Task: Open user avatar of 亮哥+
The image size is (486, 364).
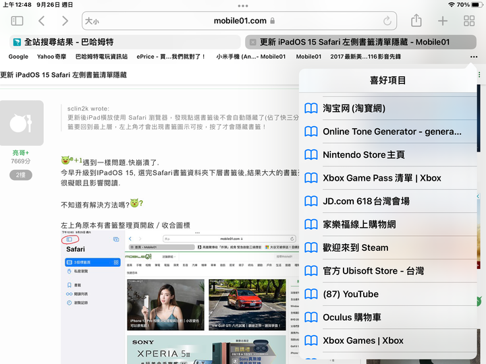Action: (21, 123)
